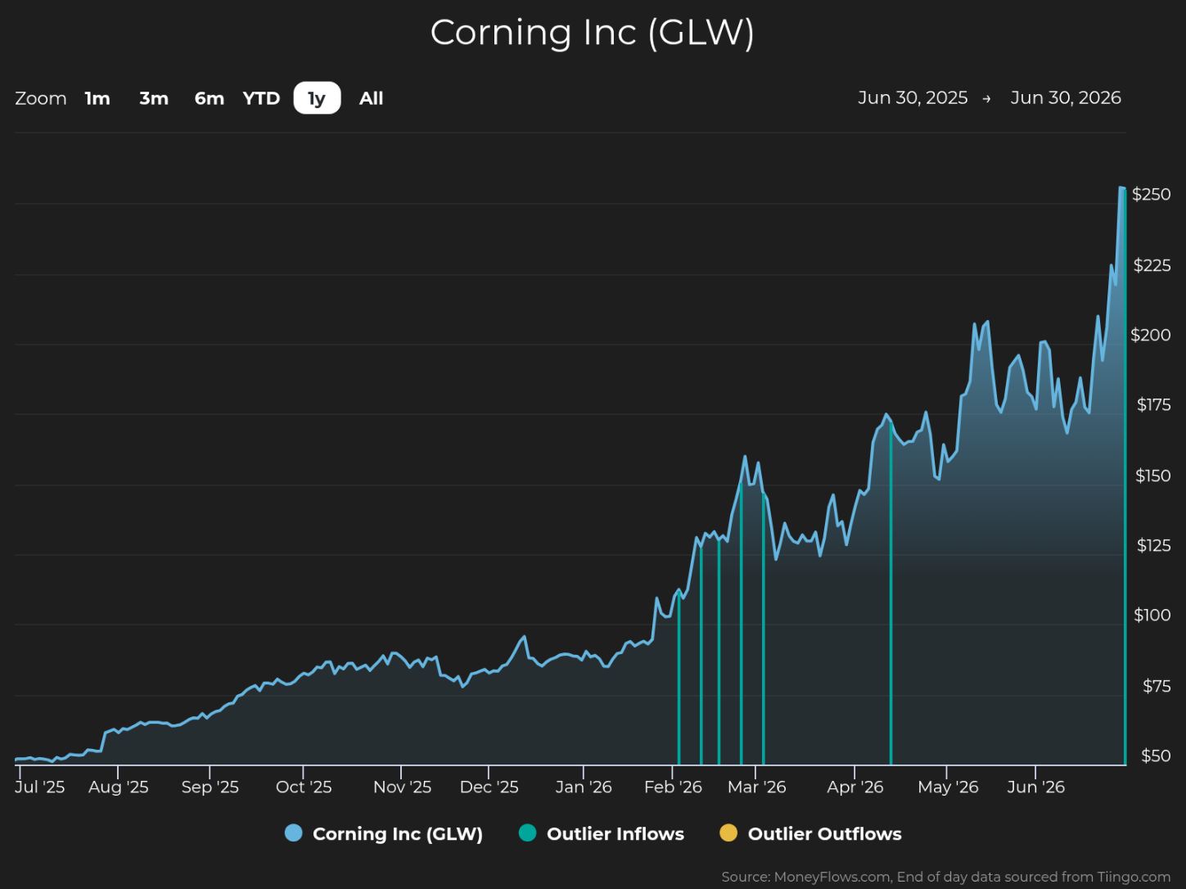1186x889 pixels.
Task: Click the $100 y-axis label
Action: (1152, 615)
